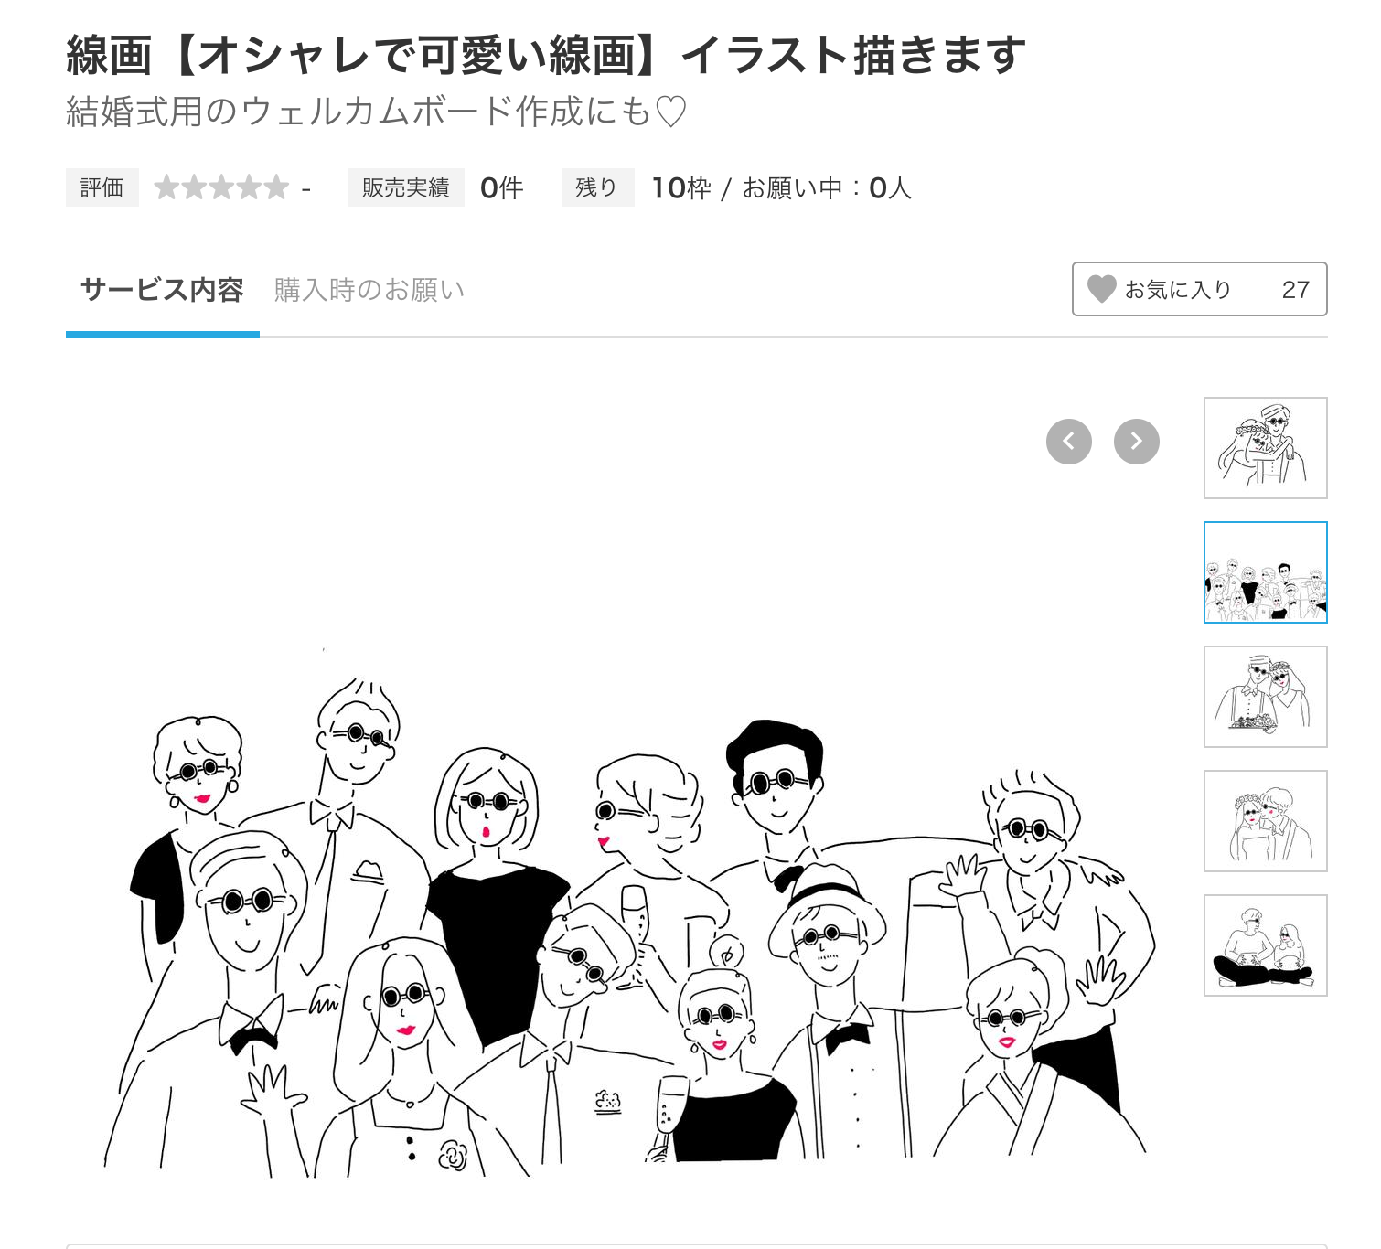Open the first thumbnail of the hugging couple
Screen dimensions: 1381x1249
click(1265, 448)
